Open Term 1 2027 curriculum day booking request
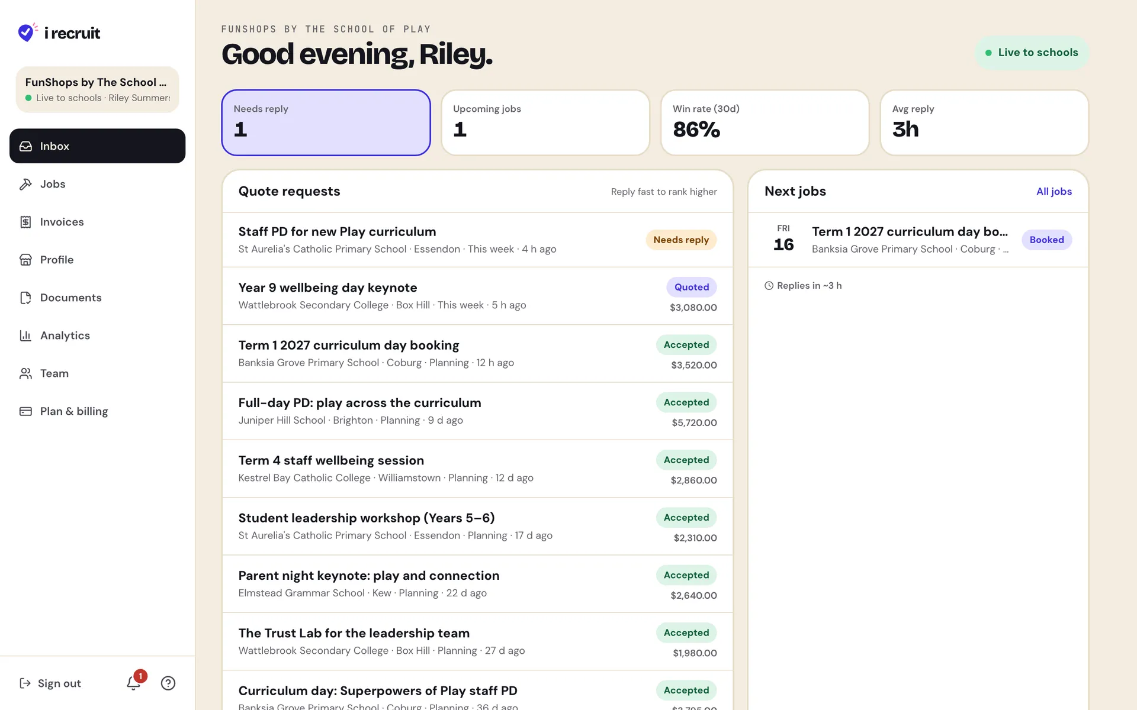 tap(477, 353)
